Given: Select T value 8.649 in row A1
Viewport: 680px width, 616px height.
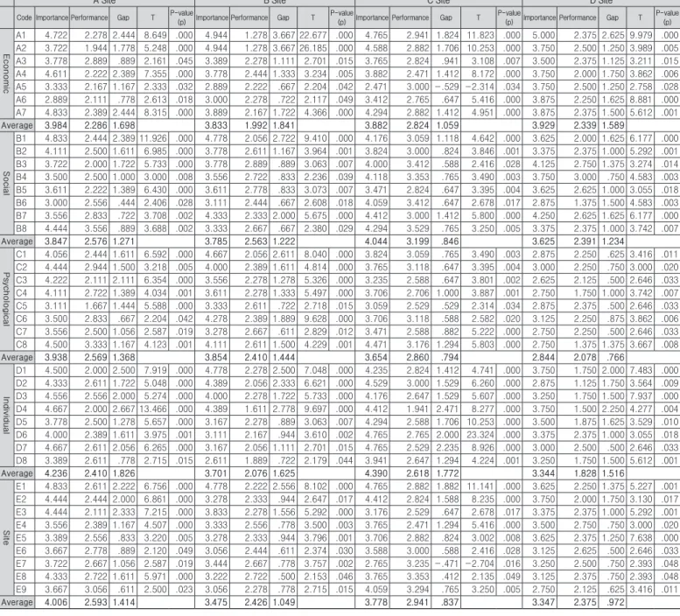Looking at the screenshot, I should pos(155,35).
